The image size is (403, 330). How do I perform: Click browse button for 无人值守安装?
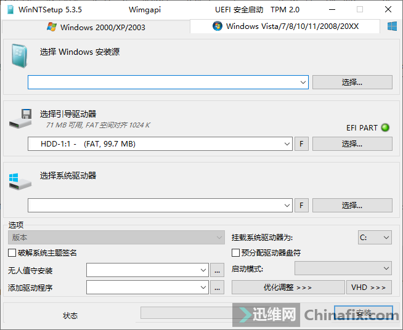(x=217, y=270)
